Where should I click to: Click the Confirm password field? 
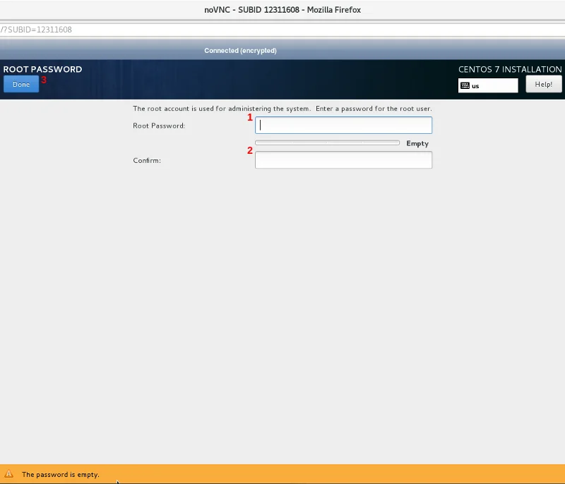pos(343,160)
